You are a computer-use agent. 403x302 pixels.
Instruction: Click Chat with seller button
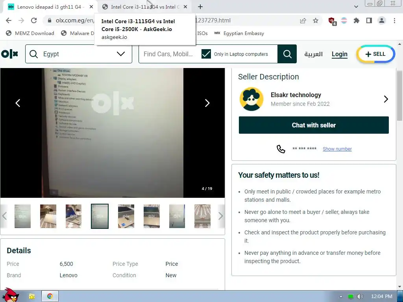314,125
